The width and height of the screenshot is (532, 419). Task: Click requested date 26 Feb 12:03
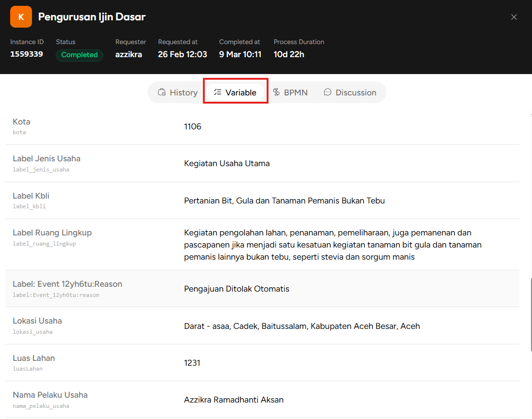tap(182, 54)
